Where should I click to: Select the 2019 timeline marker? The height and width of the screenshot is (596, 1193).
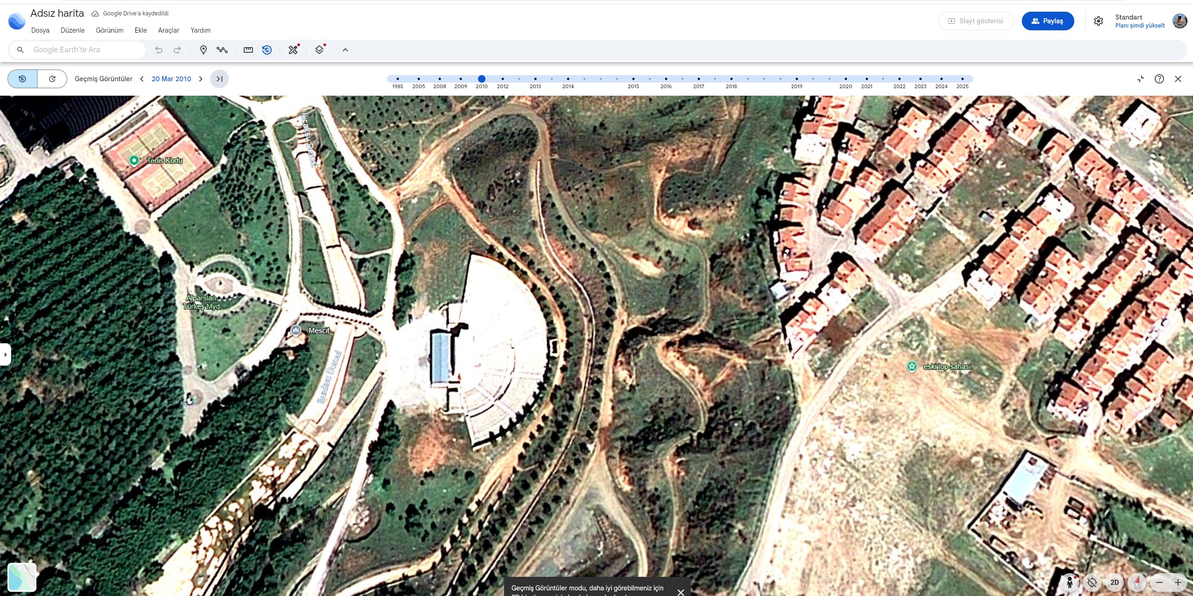click(797, 79)
